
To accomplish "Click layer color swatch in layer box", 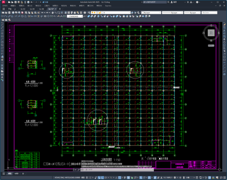I will click(x=102, y=12).
